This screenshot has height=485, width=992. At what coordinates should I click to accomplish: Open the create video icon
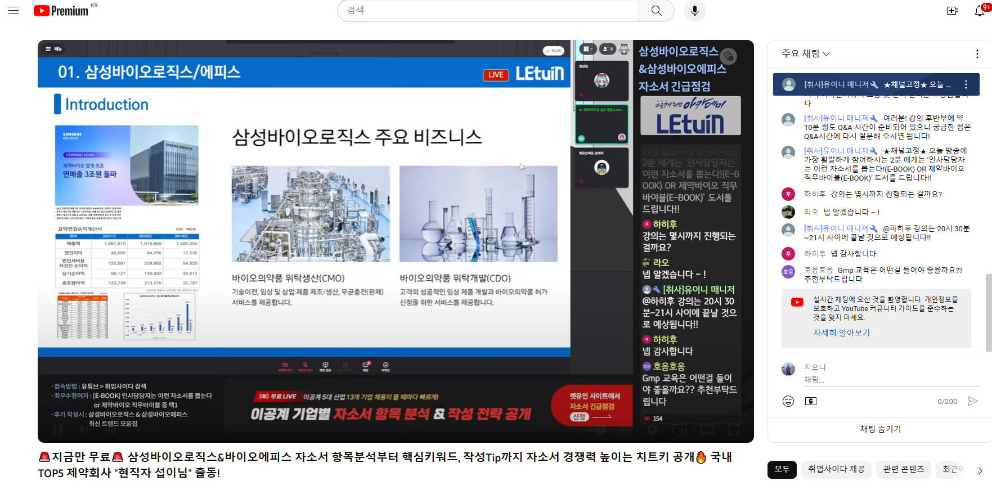(x=952, y=11)
